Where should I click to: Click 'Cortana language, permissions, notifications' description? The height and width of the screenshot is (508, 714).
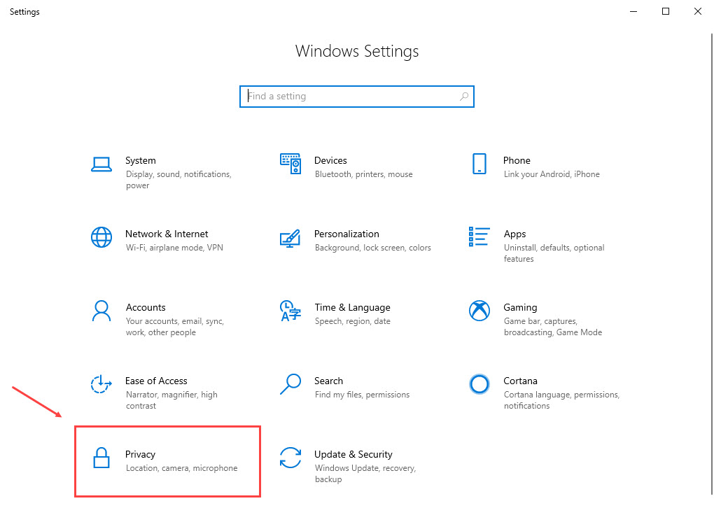(x=561, y=400)
